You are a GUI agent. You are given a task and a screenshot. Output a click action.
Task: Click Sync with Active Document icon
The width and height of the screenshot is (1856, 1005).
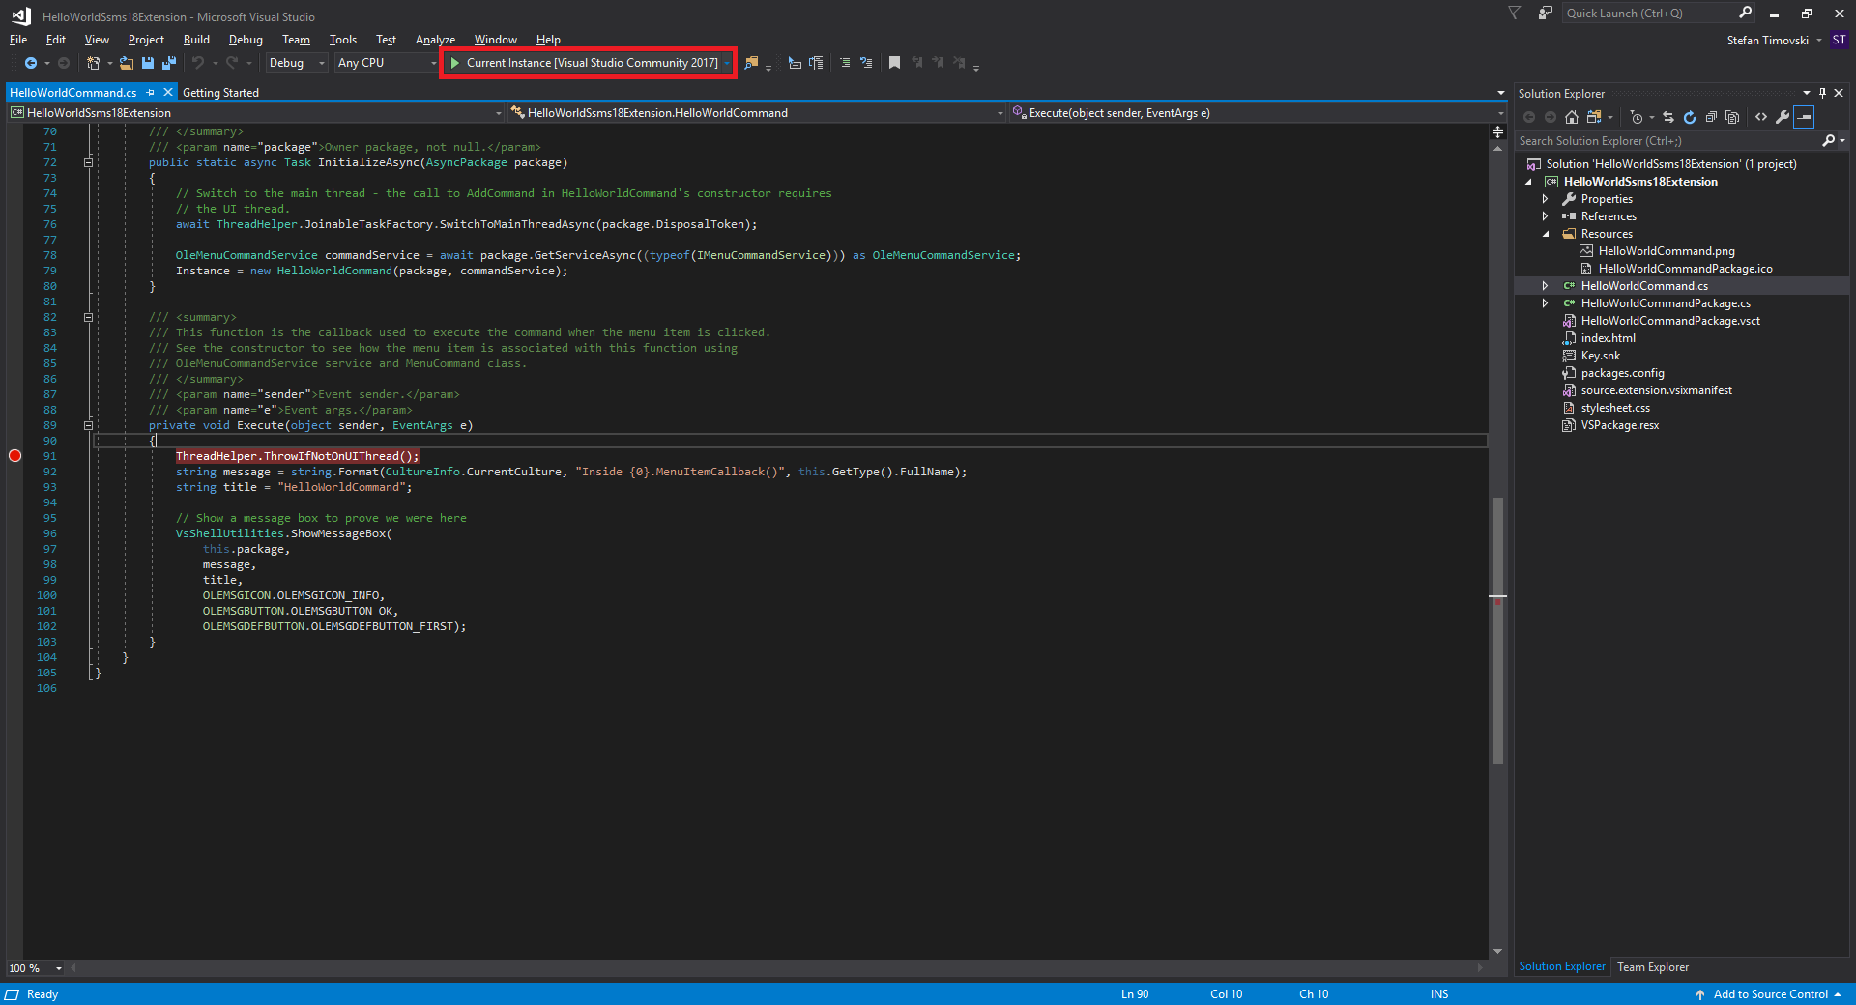(1668, 117)
